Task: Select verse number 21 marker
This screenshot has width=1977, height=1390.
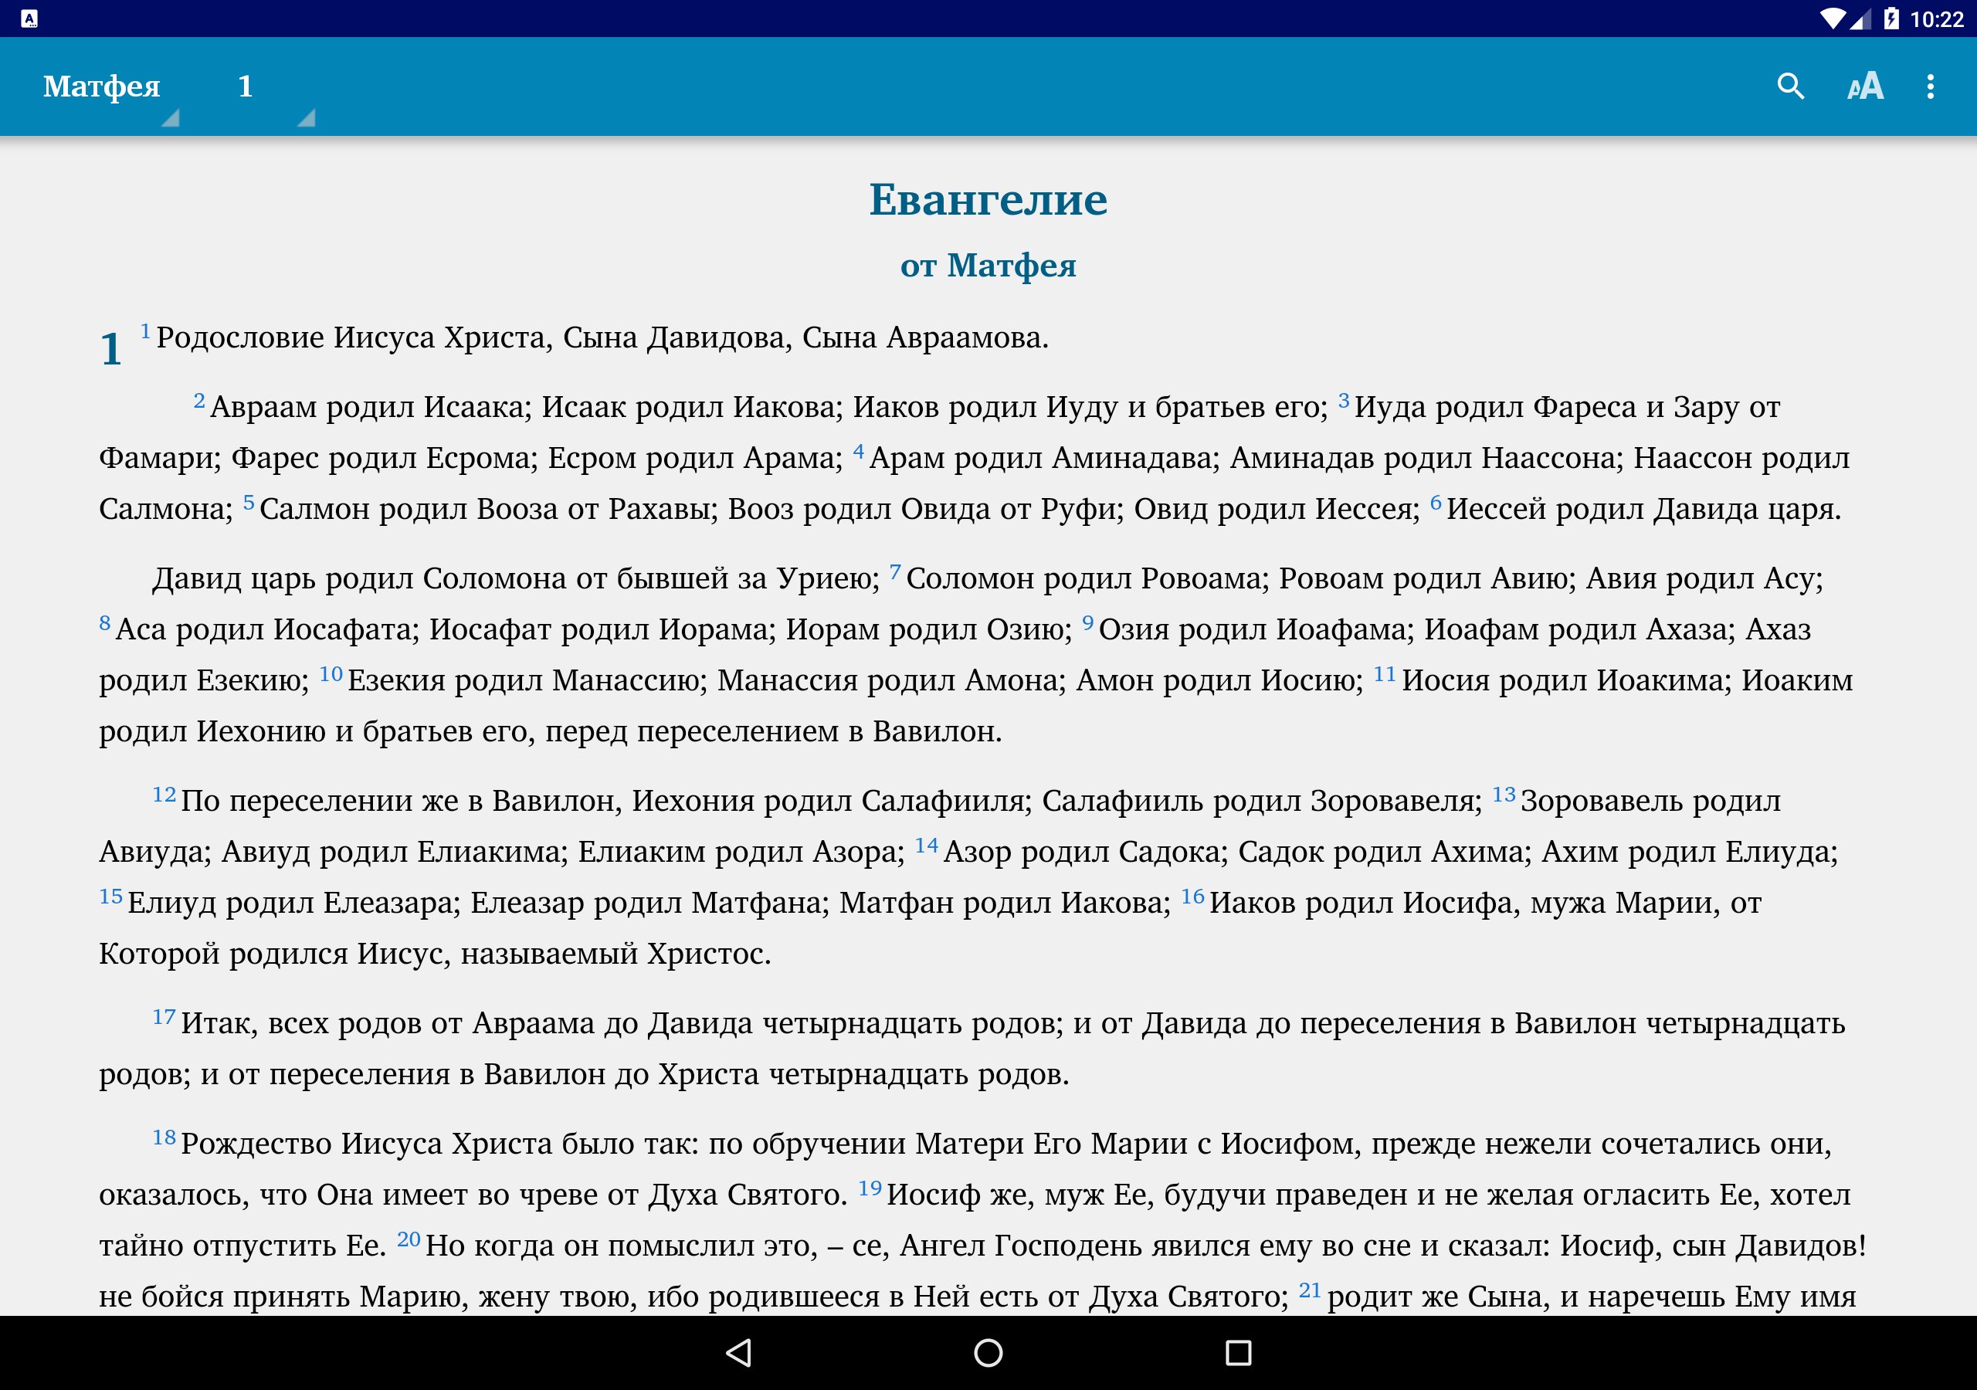Action: pyautogui.click(x=1309, y=1290)
